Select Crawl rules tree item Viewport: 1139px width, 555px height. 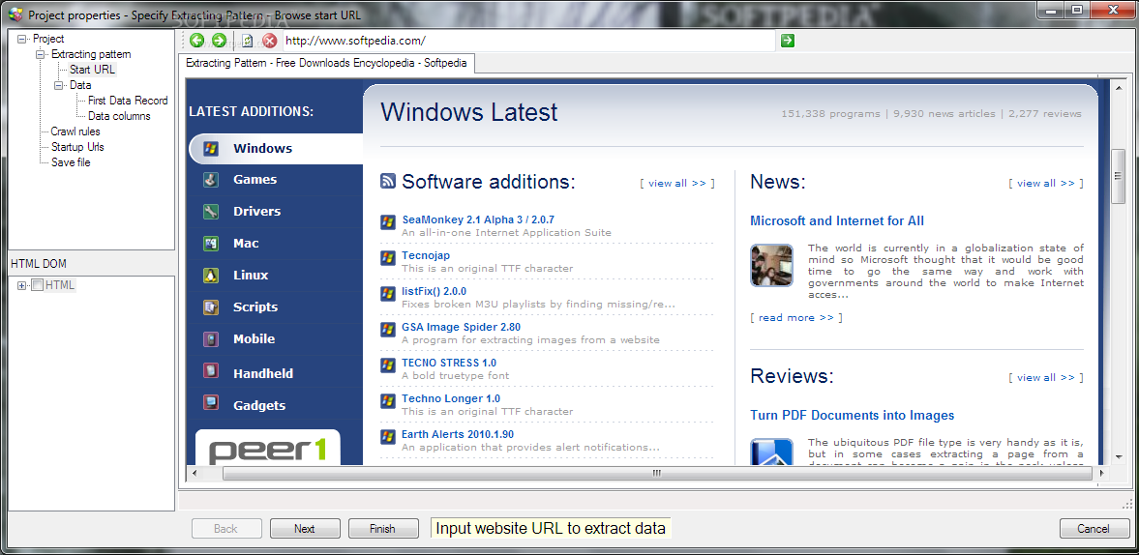click(x=75, y=132)
